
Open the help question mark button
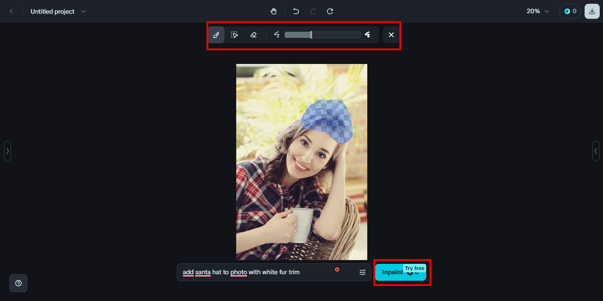pos(18,283)
